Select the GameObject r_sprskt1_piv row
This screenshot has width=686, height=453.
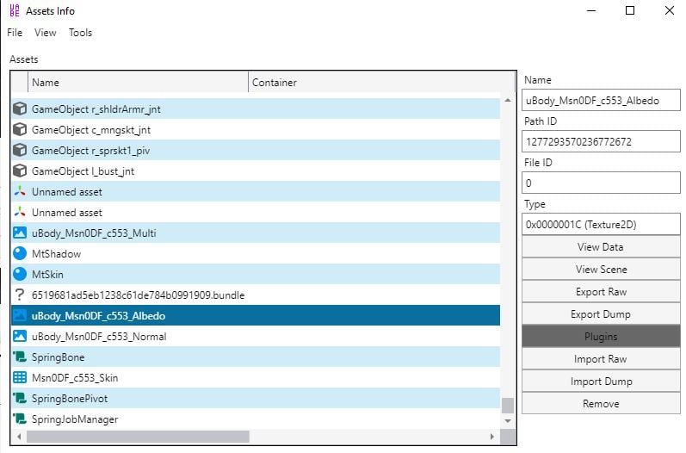coord(256,150)
